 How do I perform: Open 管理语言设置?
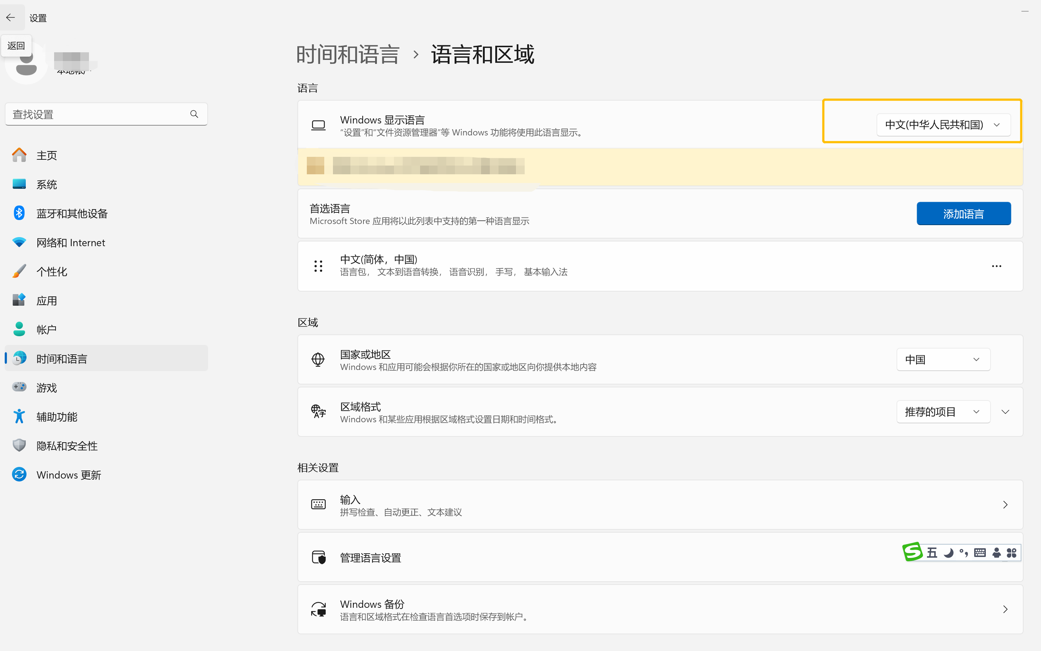pos(660,558)
